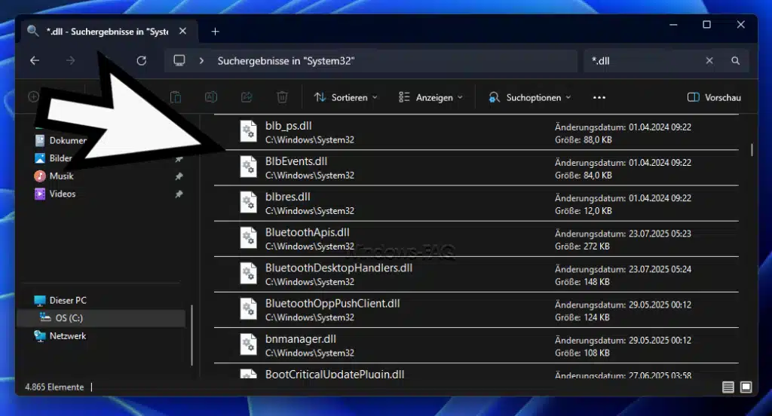Viewport: 772px width, 416px height.
Task: Click the blb_ps.dll file icon
Action: pos(248,131)
